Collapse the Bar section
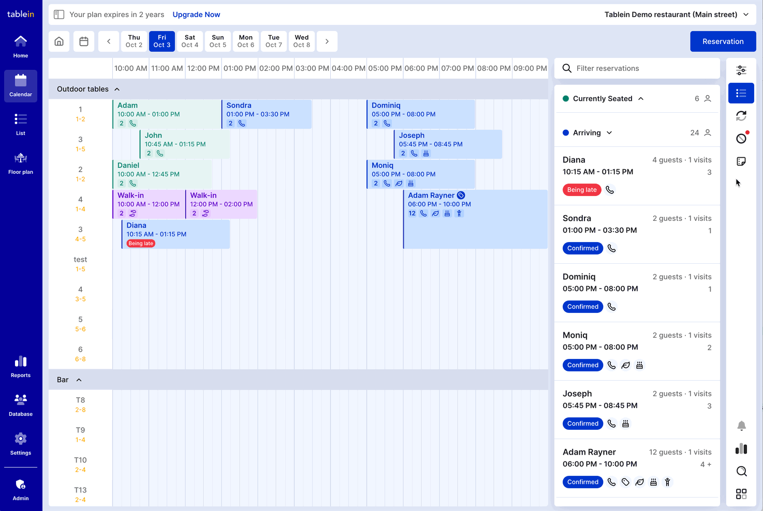The image size is (763, 511). 79,380
